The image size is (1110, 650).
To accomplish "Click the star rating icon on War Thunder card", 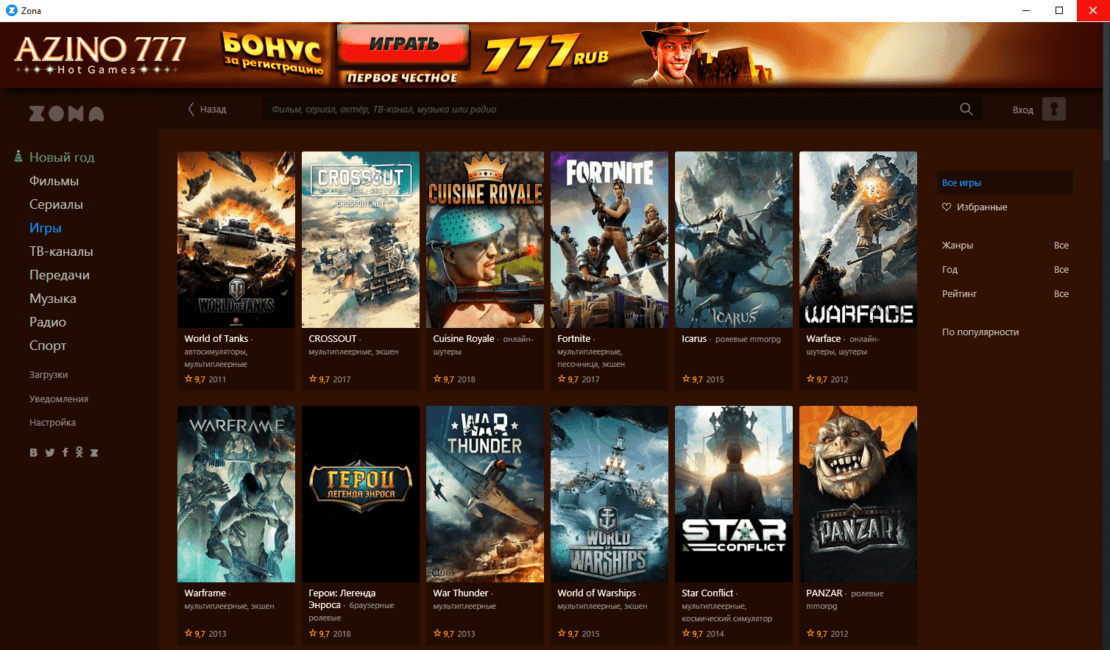I will [437, 633].
